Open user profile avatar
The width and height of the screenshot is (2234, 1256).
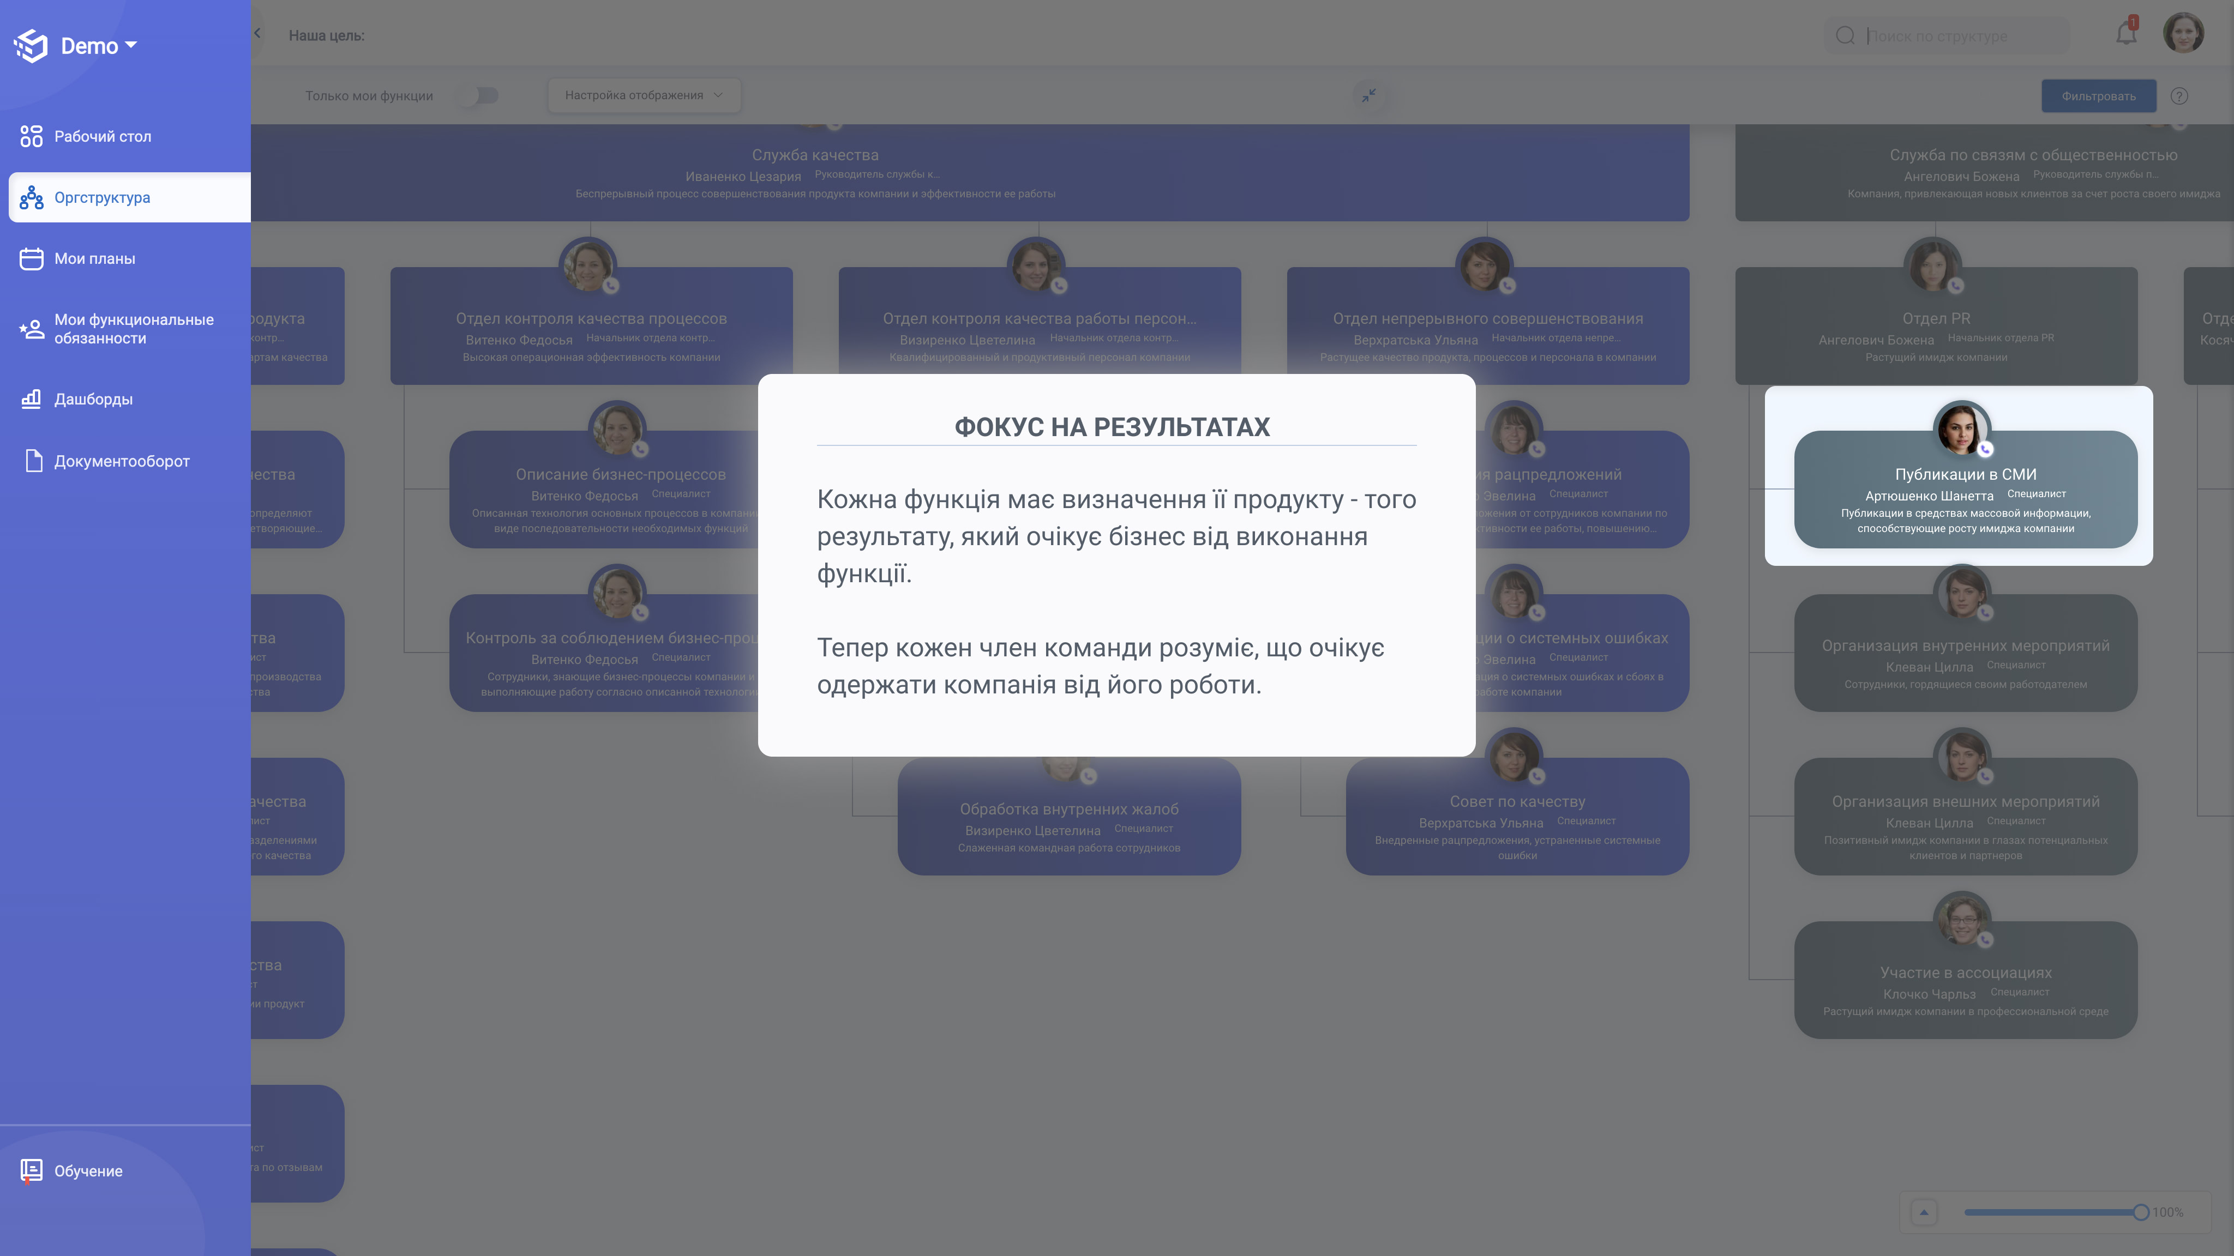[2183, 33]
